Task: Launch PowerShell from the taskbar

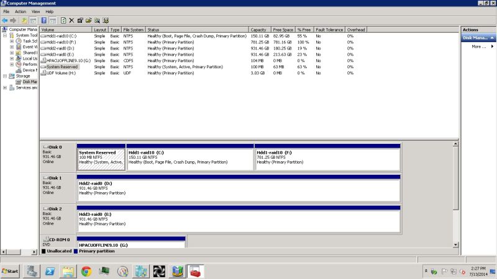Action: [50, 272]
